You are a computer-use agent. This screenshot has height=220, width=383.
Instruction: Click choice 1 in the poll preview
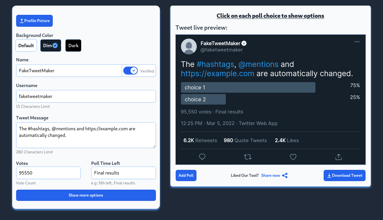coord(248,87)
